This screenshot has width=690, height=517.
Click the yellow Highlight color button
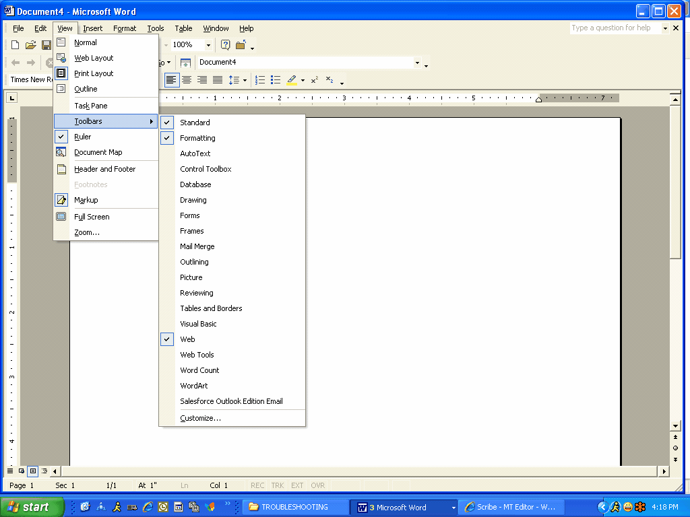292,80
